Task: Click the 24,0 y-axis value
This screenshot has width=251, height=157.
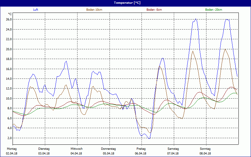Action: point(9,29)
